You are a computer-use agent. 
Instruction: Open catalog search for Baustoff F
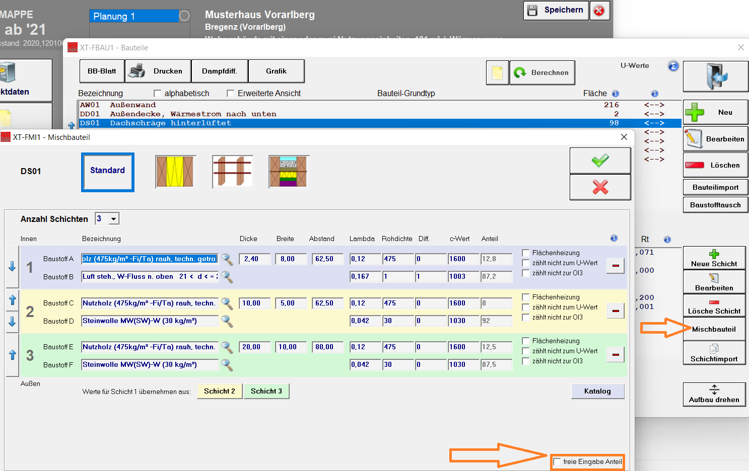pyautogui.click(x=227, y=365)
